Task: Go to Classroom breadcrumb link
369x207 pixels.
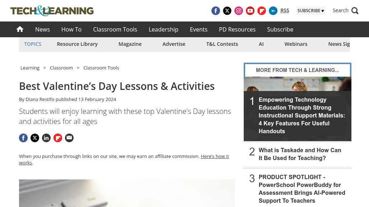Action: pos(61,68)
